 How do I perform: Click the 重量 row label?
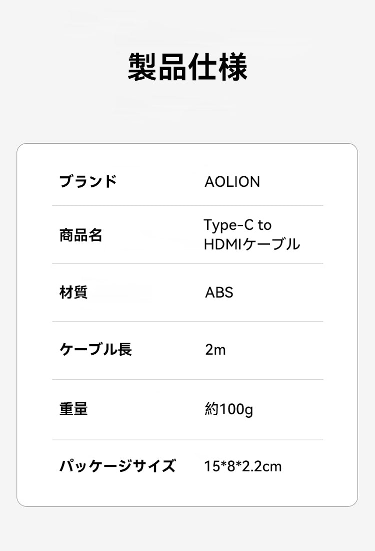coord(73,409)
